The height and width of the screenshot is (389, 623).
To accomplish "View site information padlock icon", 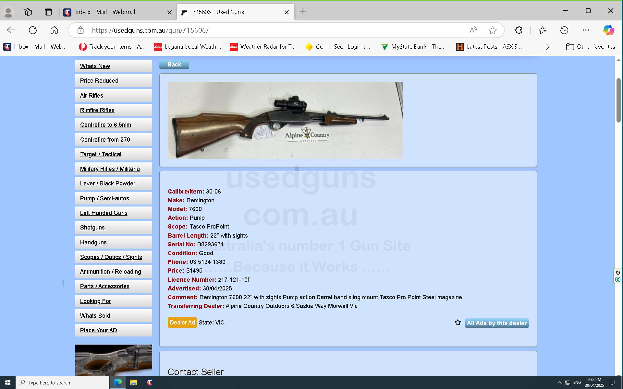I will (x=80, y=30).
